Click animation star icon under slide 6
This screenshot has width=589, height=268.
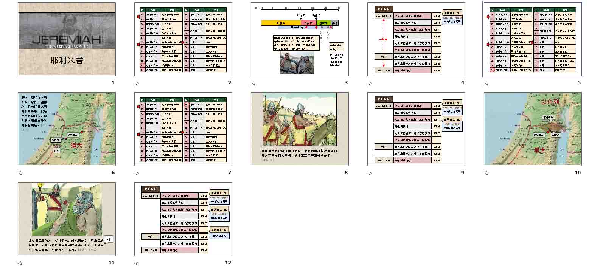(20, 174)
